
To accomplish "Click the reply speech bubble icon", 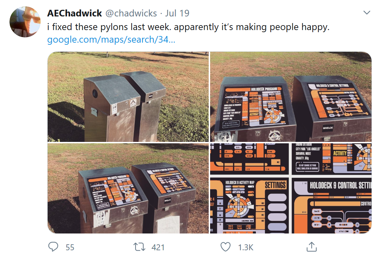I will (x=53, y=247).
